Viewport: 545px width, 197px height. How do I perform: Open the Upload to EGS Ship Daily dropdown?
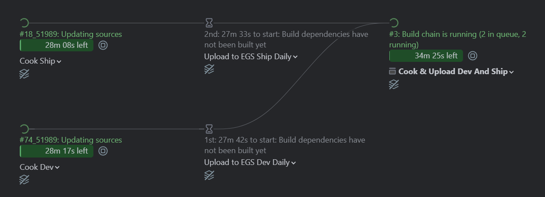point(251,57)
